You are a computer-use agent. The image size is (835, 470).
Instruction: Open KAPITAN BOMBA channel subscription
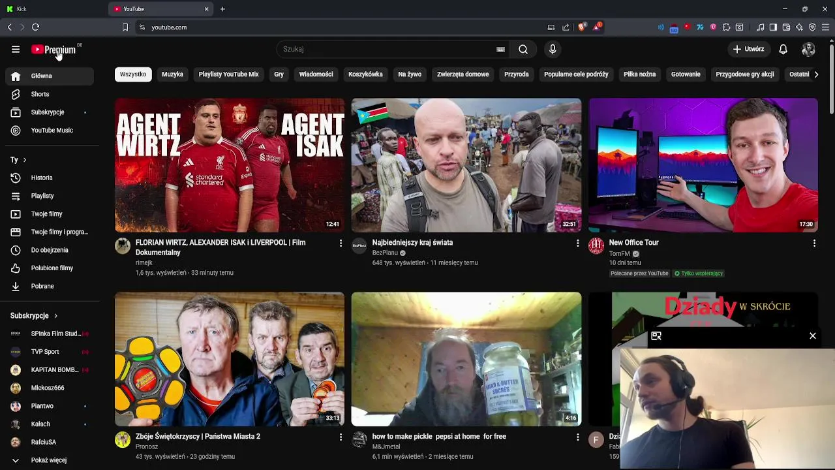[x=50, y=369]
